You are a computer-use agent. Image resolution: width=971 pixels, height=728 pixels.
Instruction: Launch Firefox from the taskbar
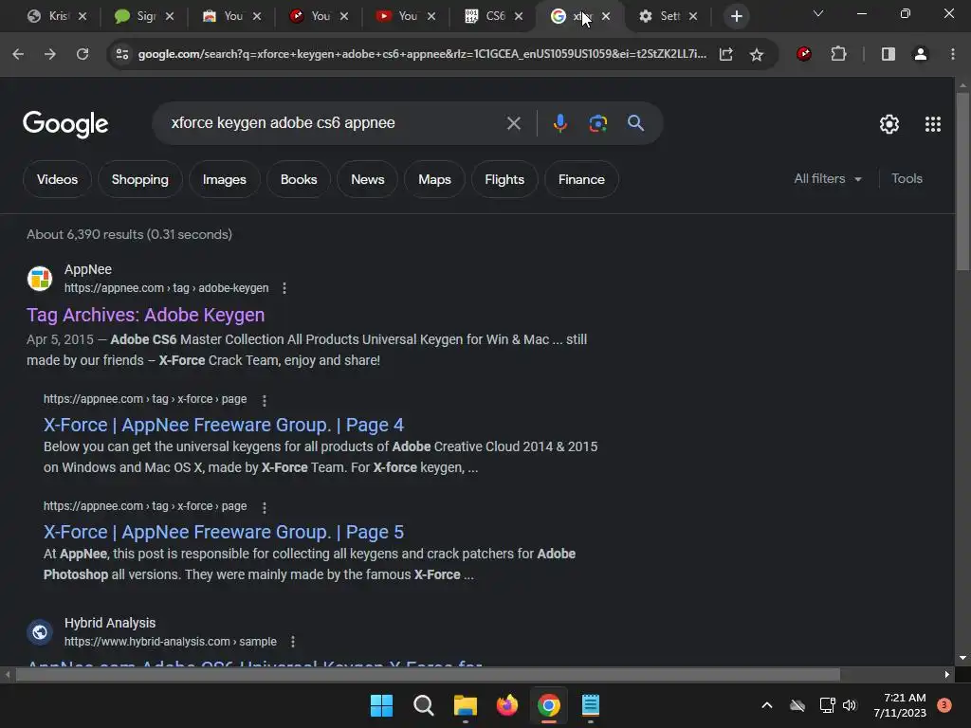click(x=507, y=705)
